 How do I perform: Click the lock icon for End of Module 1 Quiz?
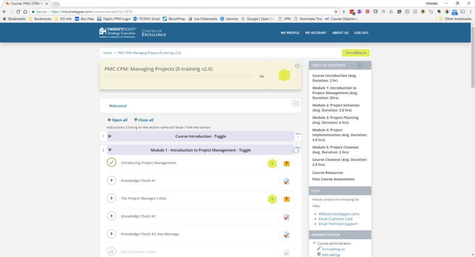coord(111,251)
